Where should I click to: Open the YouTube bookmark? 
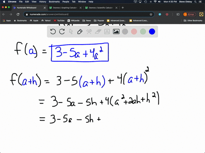59,20
